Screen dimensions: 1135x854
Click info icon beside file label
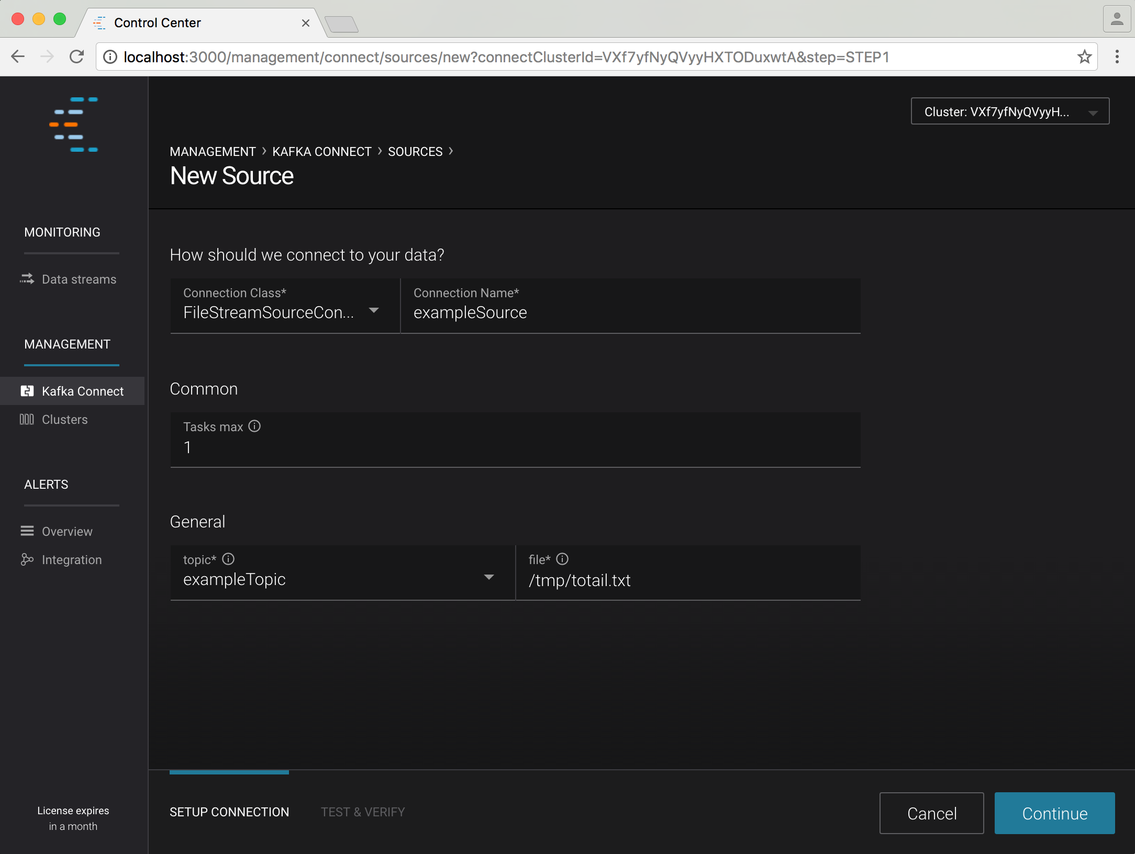562,559
